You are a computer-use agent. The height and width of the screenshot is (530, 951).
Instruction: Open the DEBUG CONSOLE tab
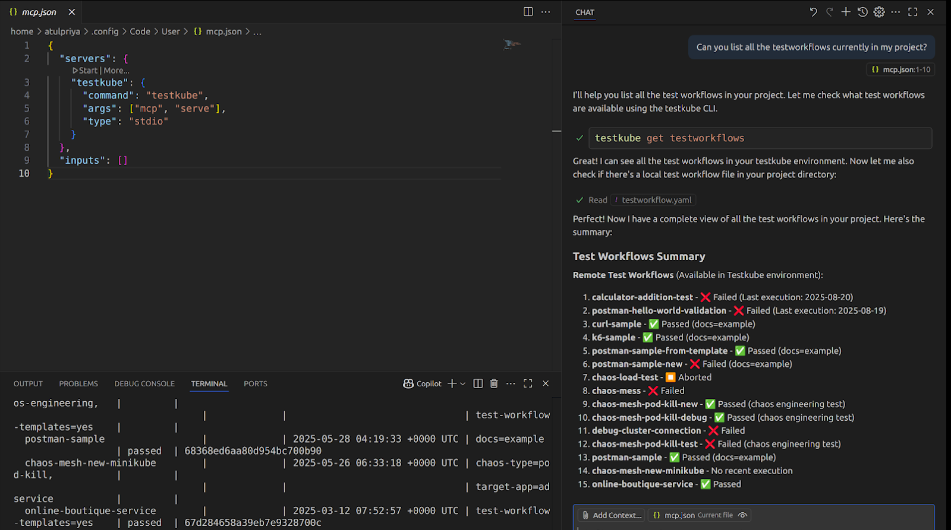(x=144, y=384)
